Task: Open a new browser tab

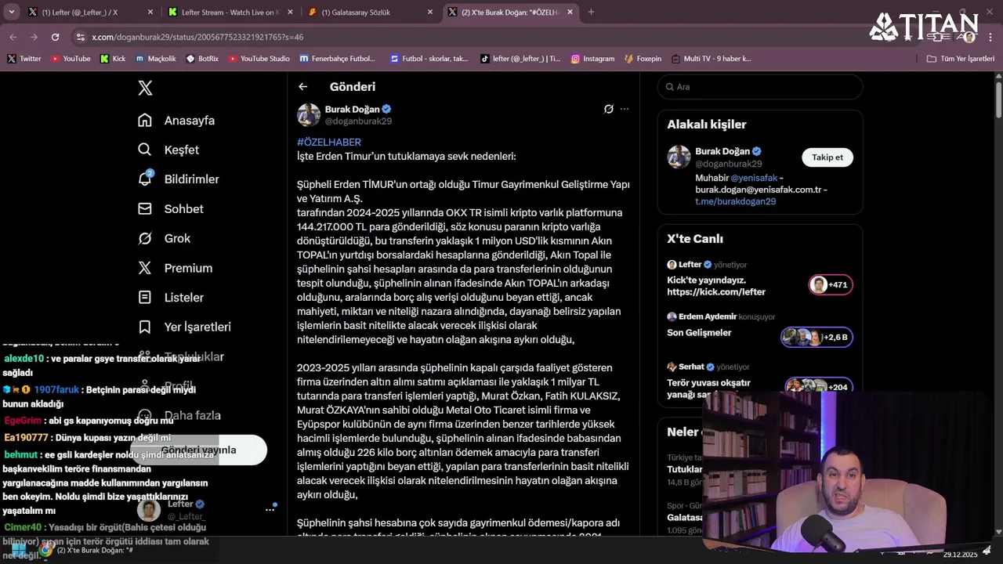Action: pyautogui.click(x=591, y=12)
